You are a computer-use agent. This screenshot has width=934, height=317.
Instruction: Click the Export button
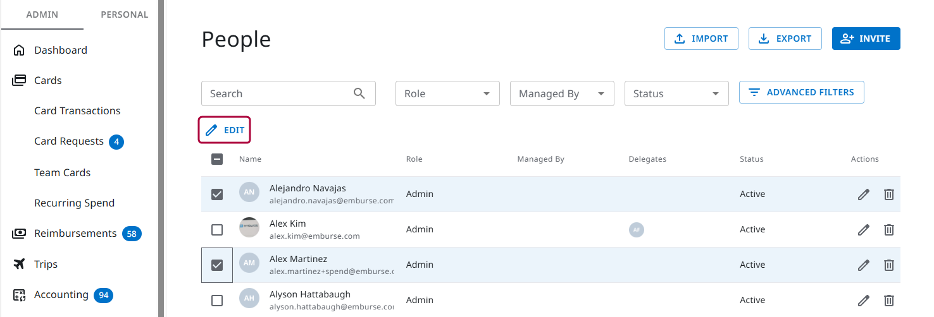pos(785,39)
